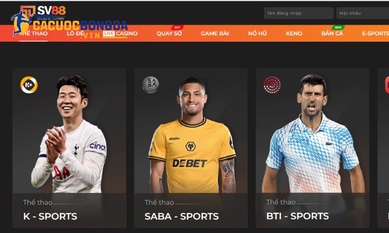Click the Tên đăng nhập username field
Viewport: 389px width, 233px height.
299,13
